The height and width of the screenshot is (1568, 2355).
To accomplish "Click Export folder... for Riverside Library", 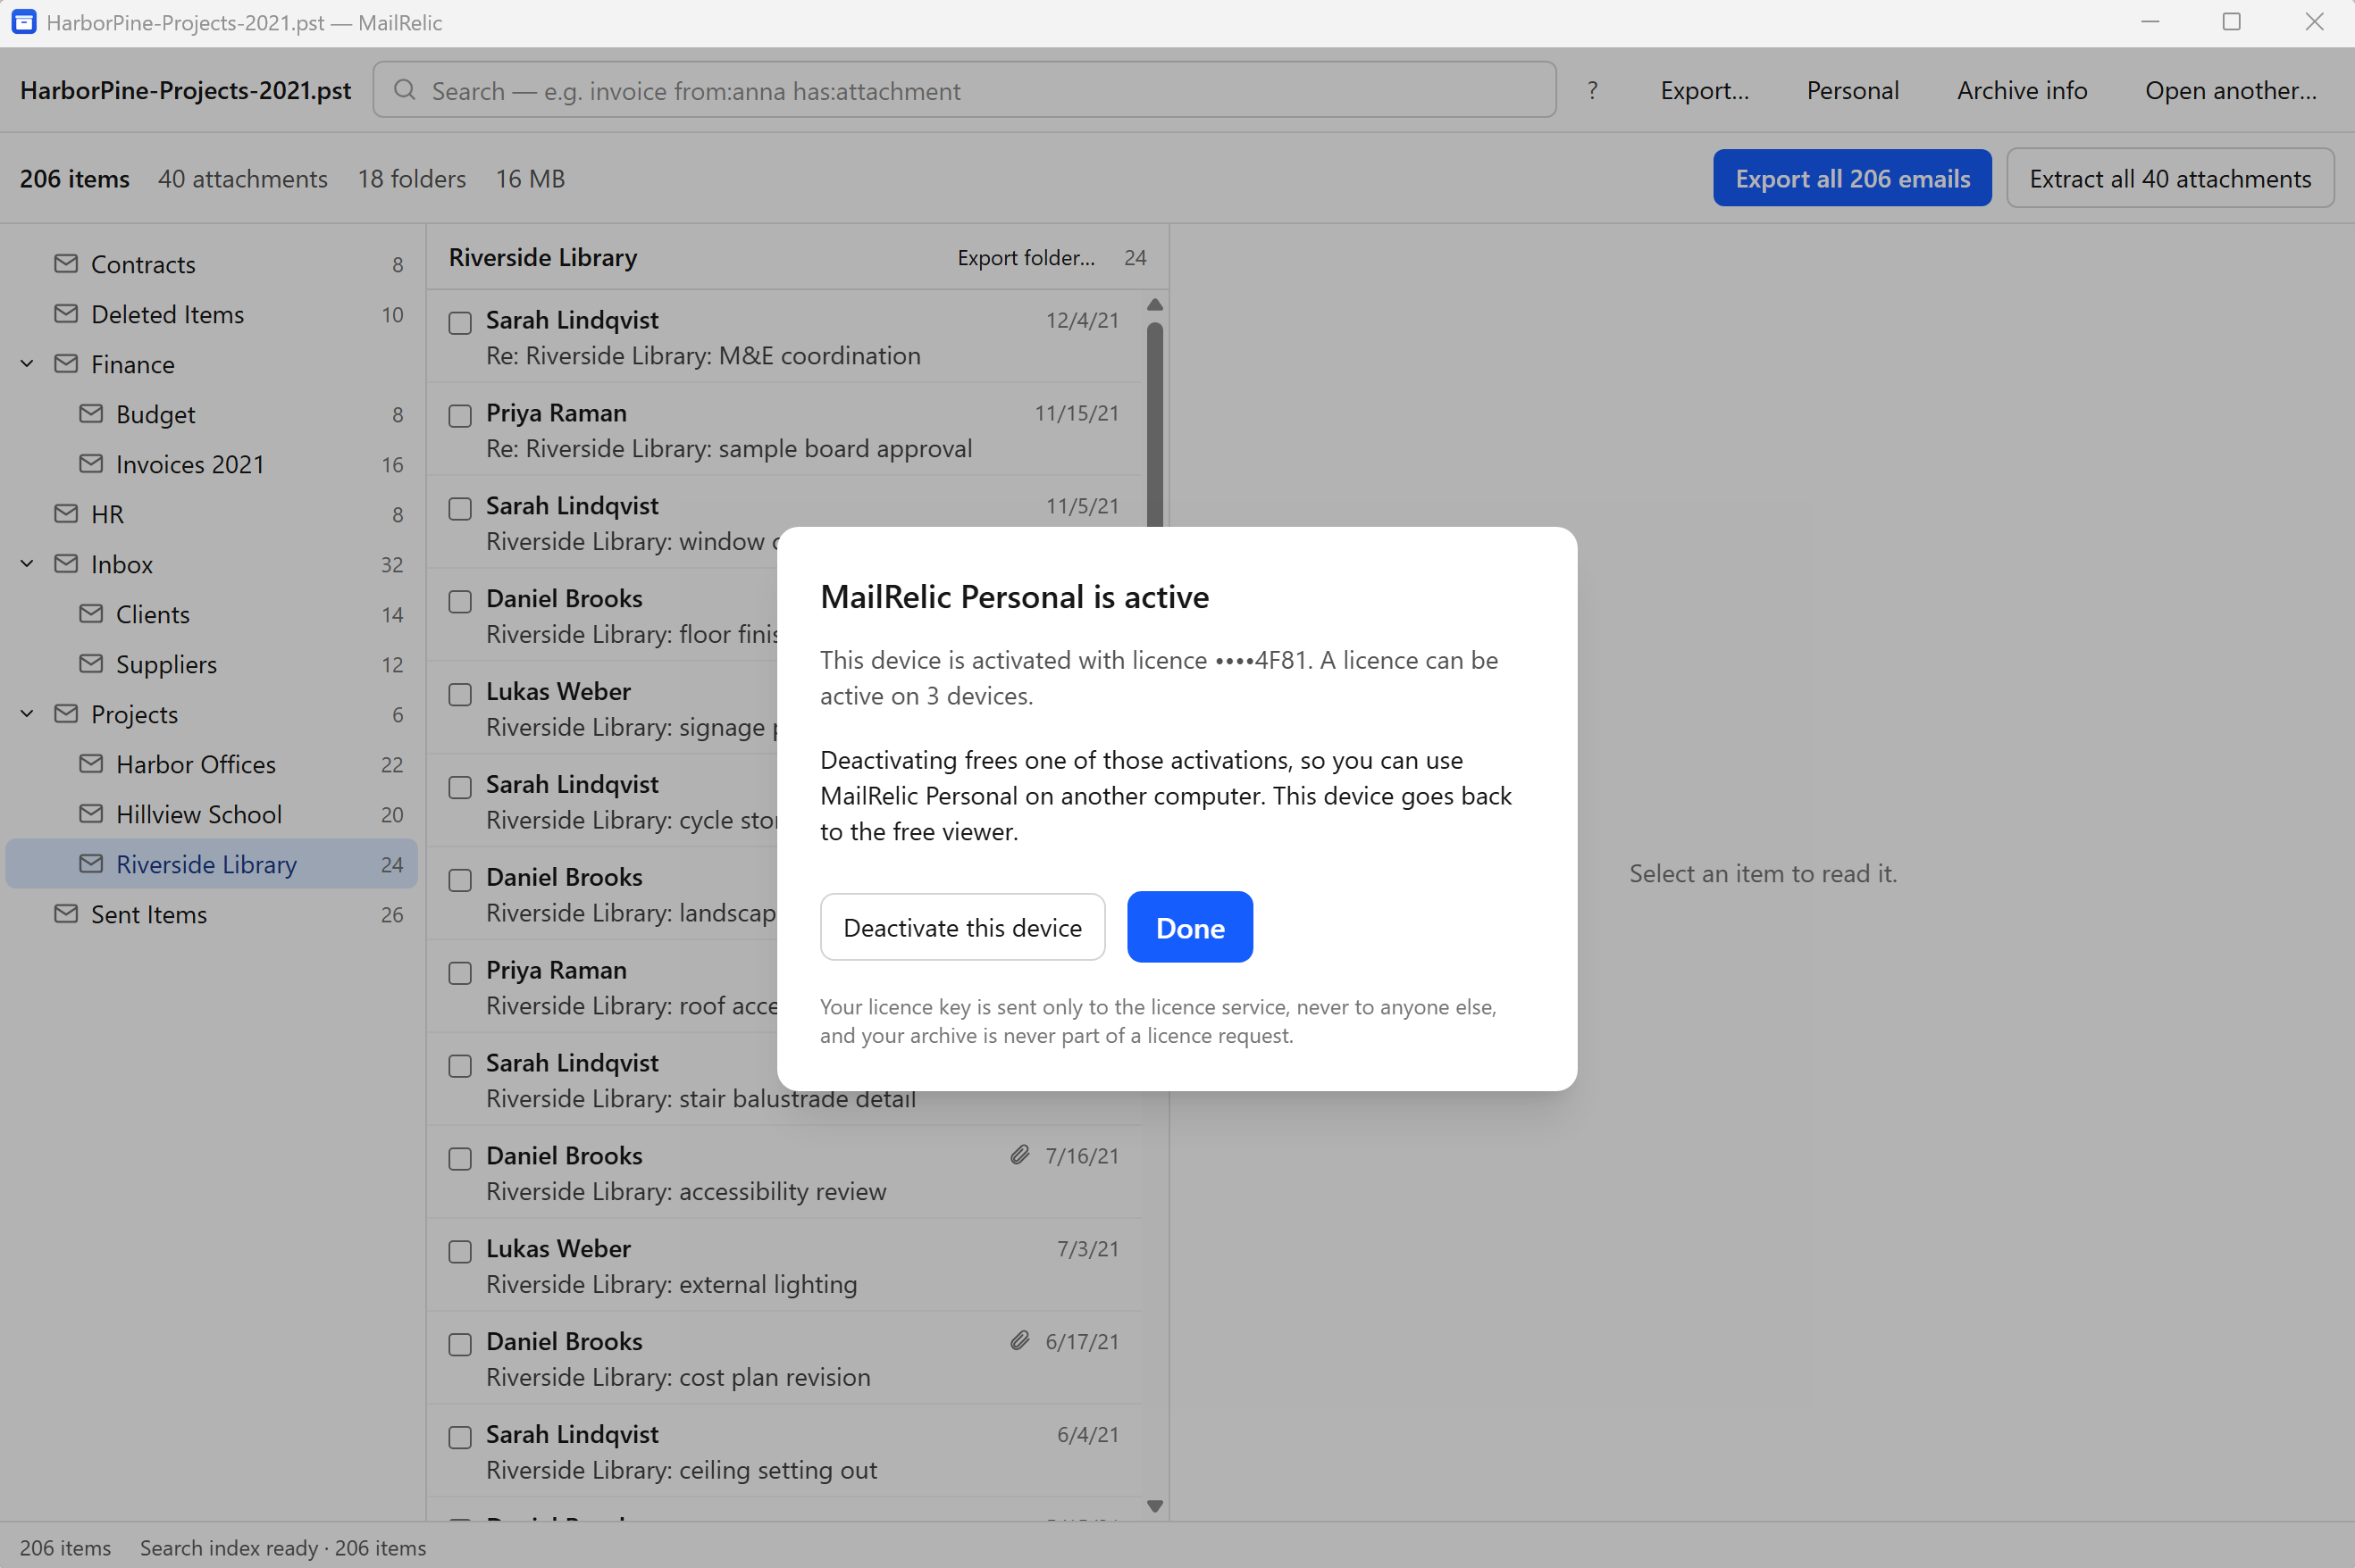I will [x=1027, y=257].
